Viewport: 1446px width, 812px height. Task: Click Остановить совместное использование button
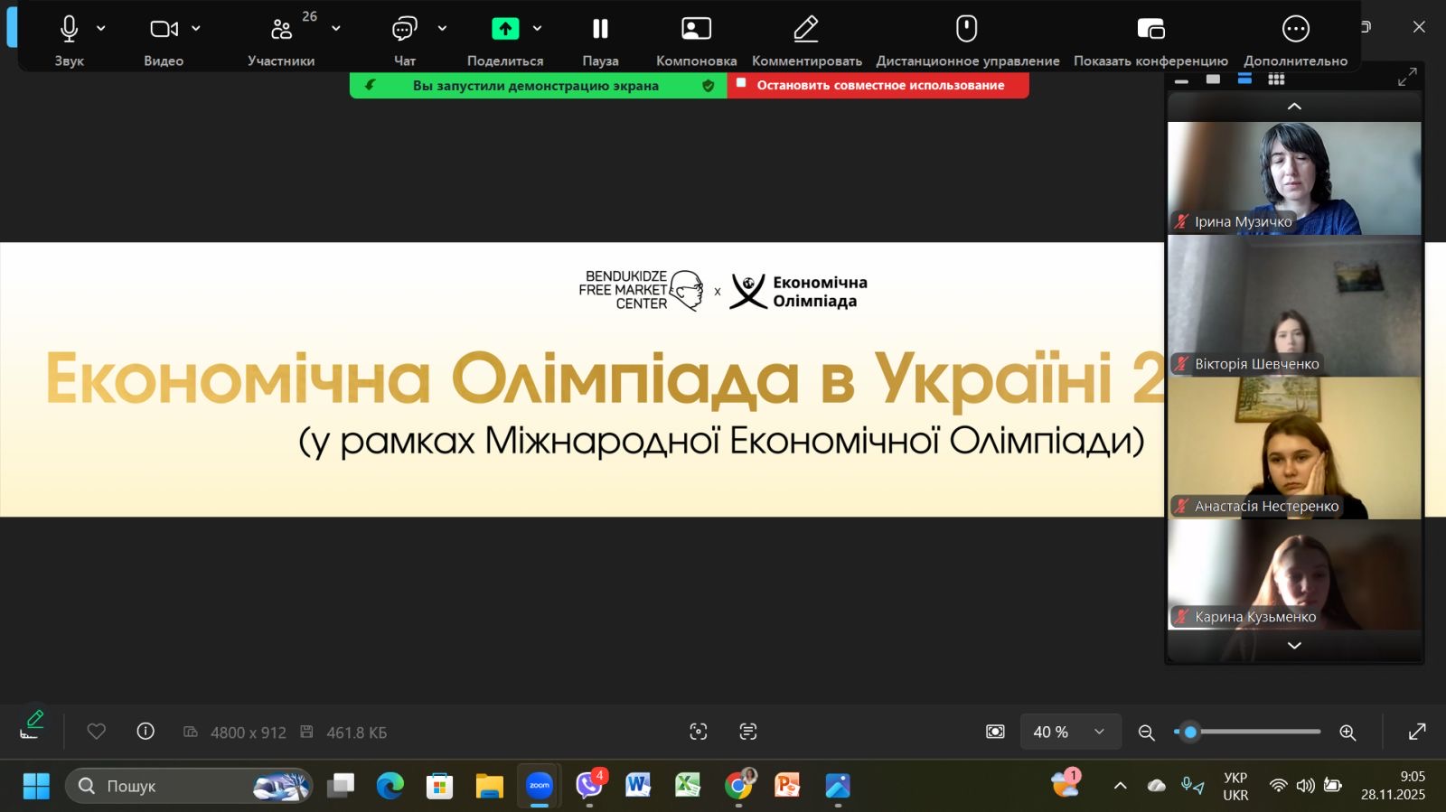878,85
